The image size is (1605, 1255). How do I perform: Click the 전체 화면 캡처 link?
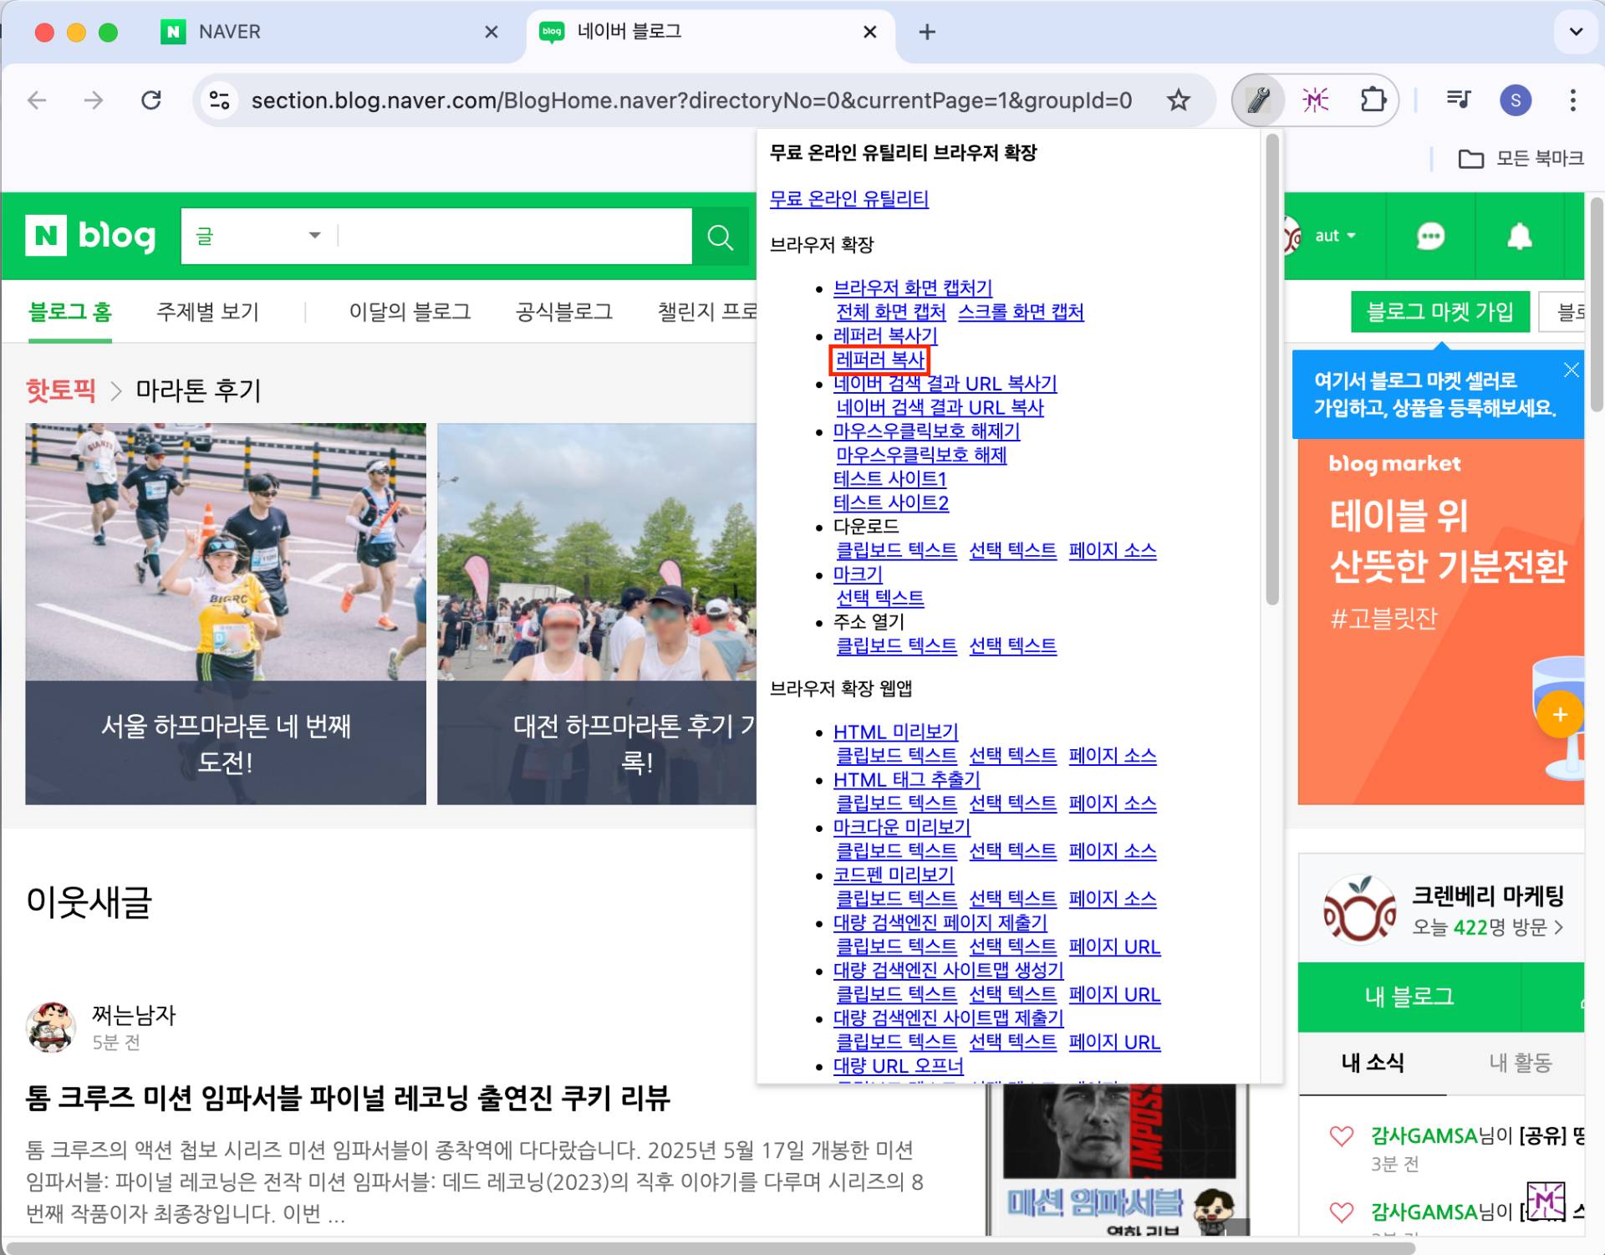[891, 312]
